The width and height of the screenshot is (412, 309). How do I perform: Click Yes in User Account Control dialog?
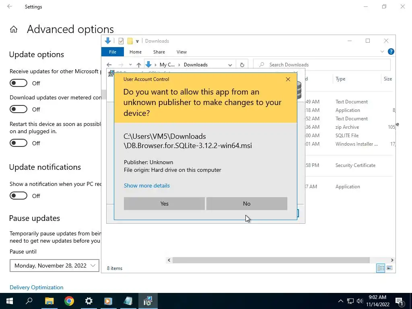(164, 204)
